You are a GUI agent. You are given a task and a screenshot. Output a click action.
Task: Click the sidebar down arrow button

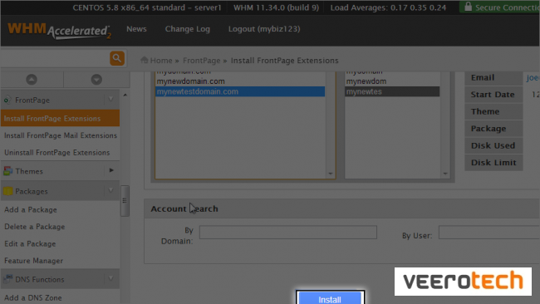pos(96,80)
